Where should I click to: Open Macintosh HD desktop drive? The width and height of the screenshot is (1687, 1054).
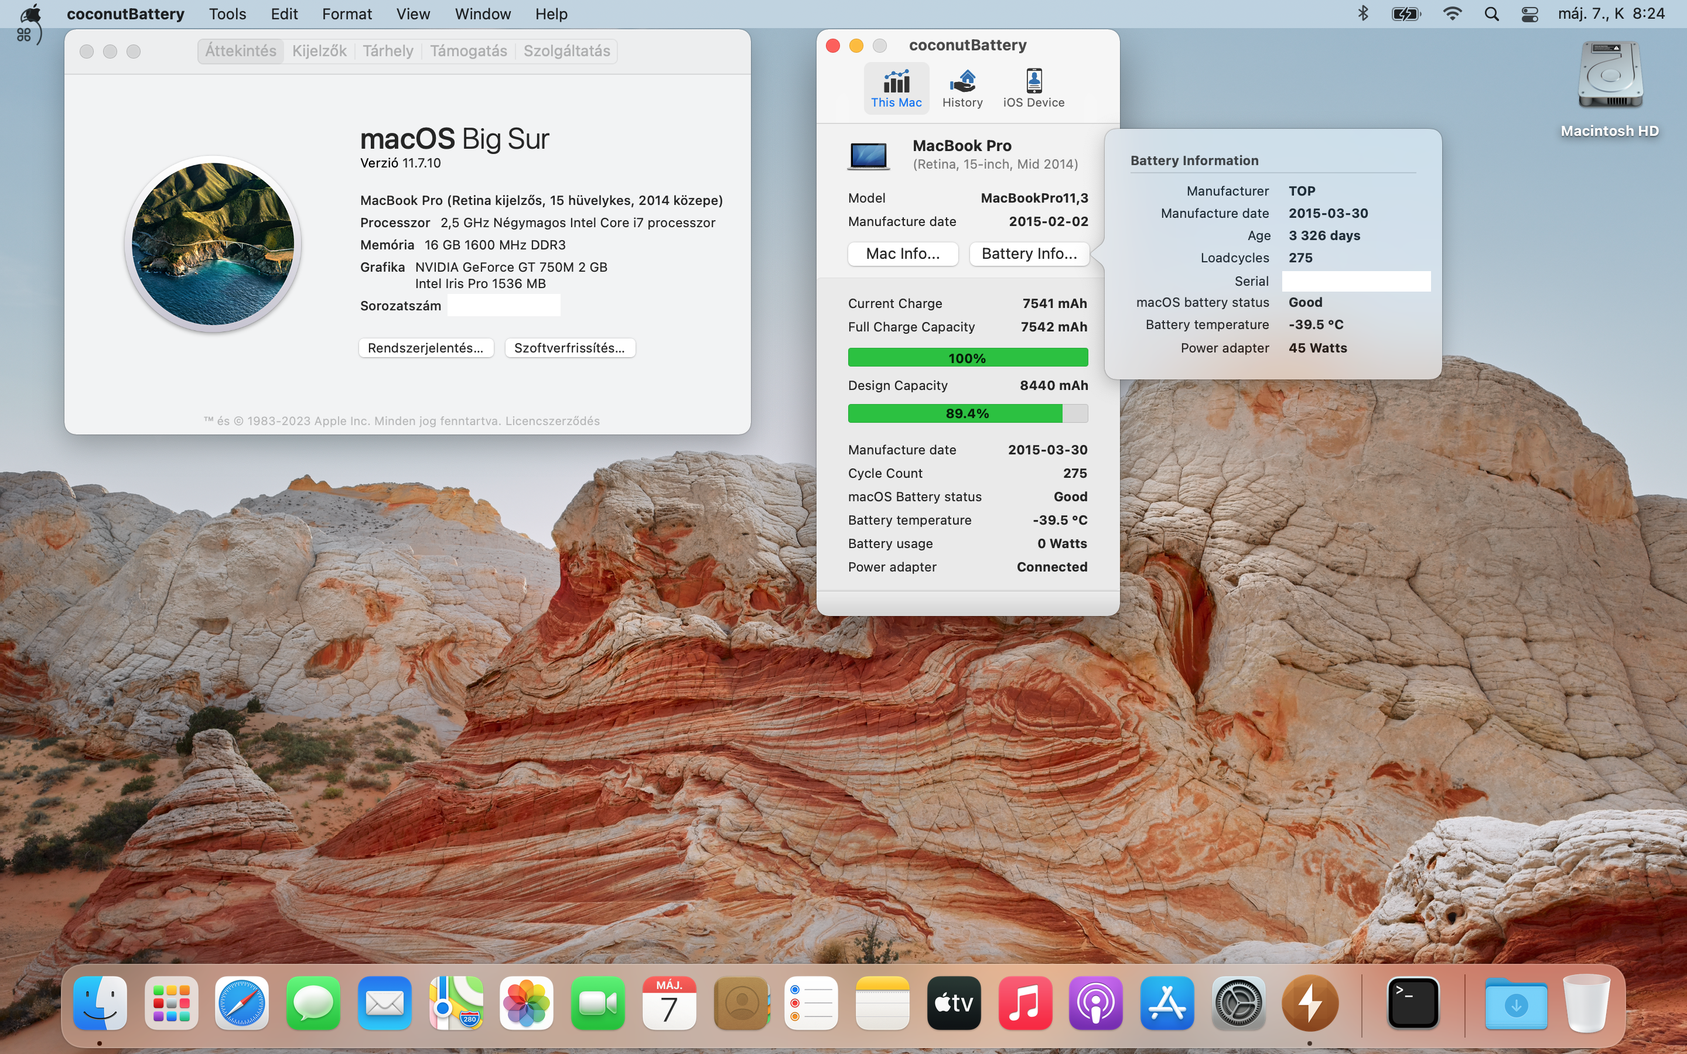pos(1610,89)
